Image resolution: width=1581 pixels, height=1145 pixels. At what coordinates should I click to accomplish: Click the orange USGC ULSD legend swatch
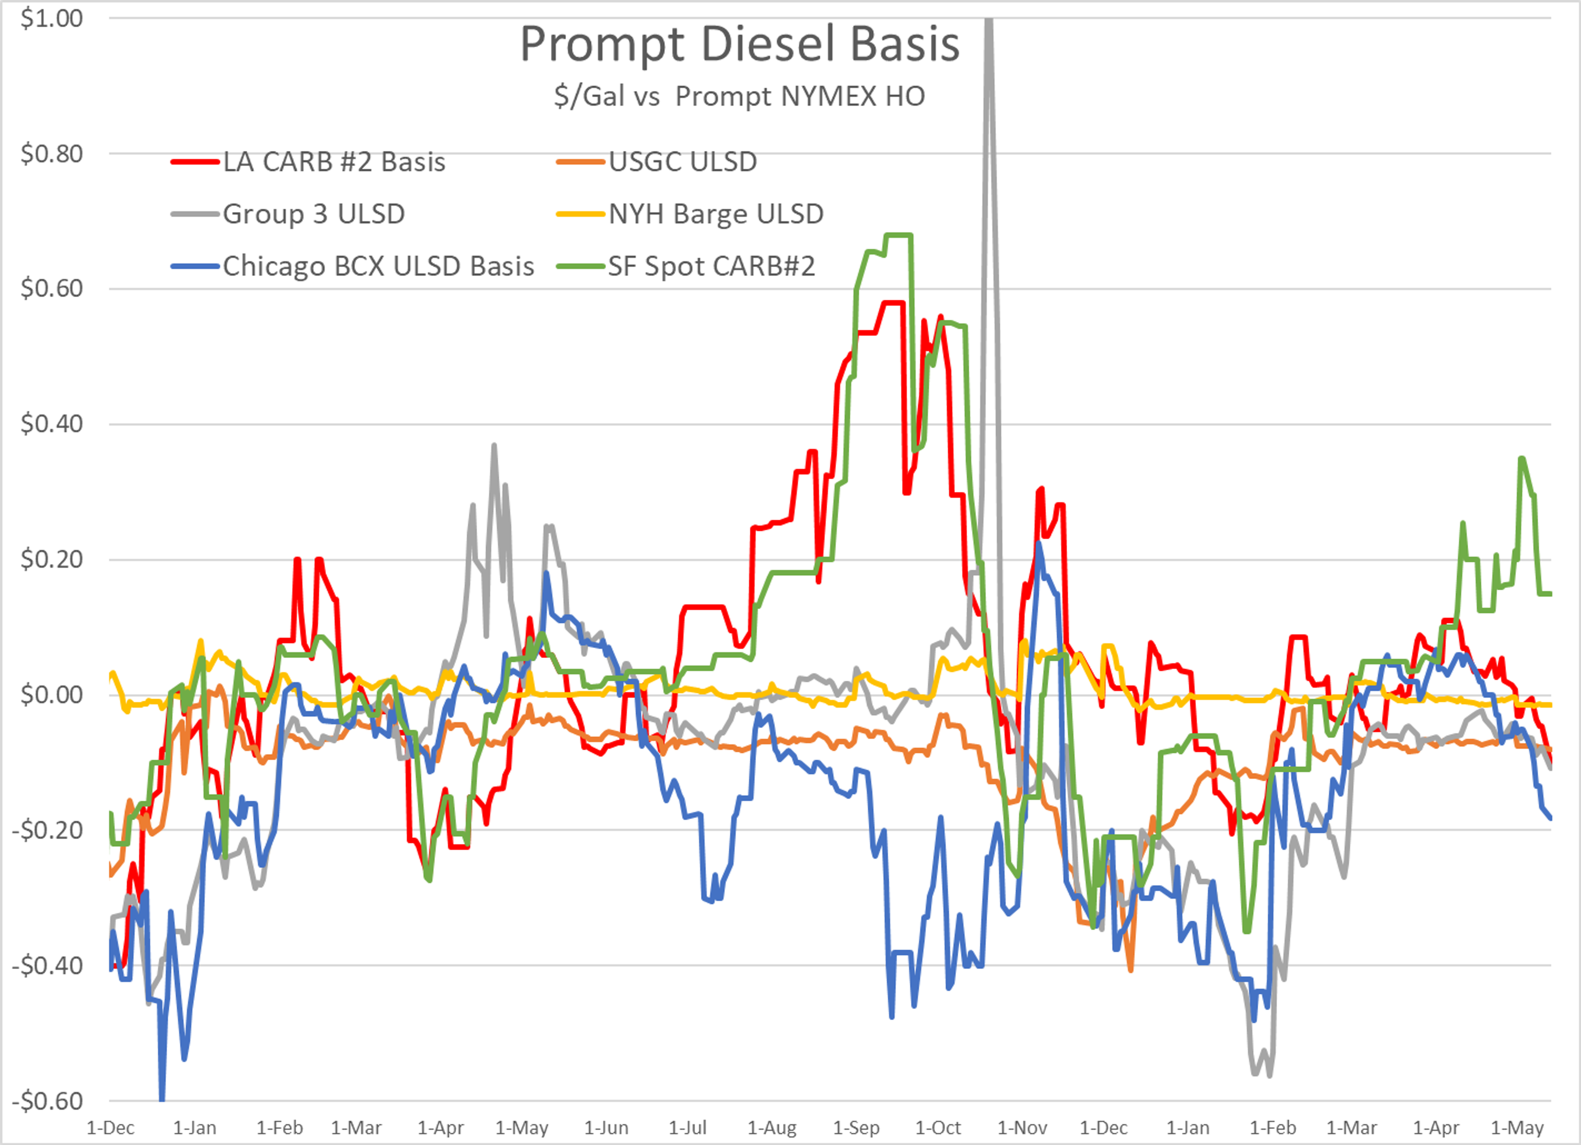point(580,162)
